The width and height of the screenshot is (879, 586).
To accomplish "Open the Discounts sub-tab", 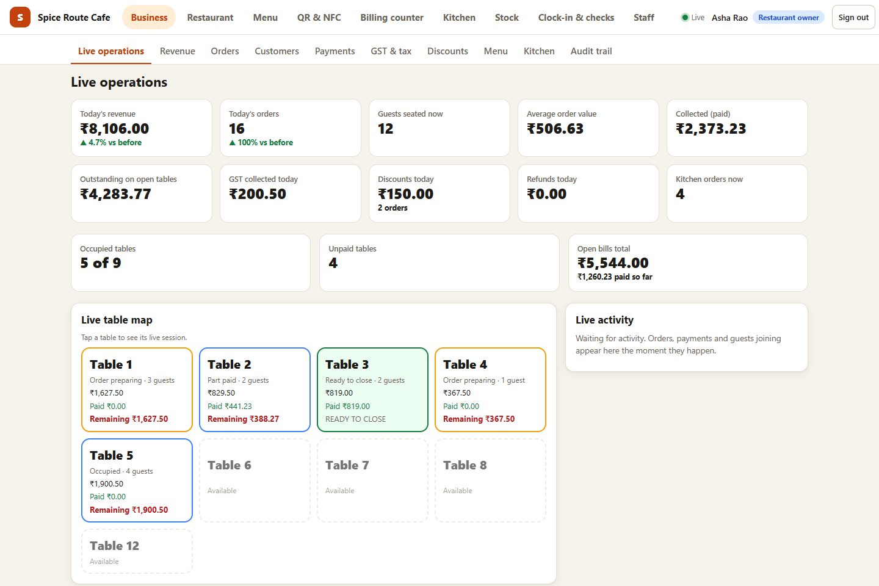I will [447, 51].
